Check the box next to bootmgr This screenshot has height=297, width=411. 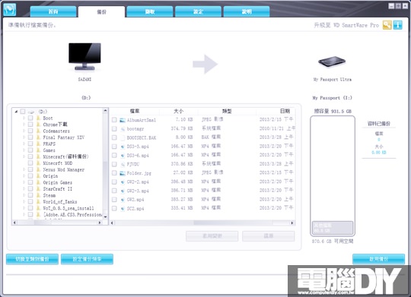(x=114, y=128)
